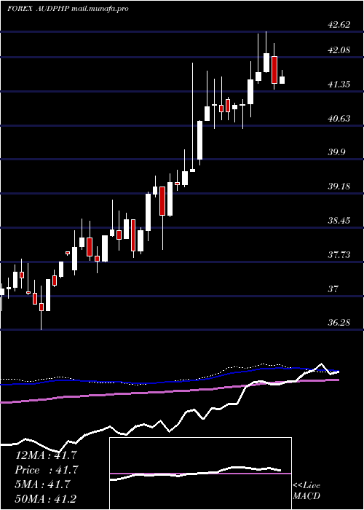Click the 39.9 price level label
Image resolution: width=364 pixels, height=510 pixels.
pos(337,152)
